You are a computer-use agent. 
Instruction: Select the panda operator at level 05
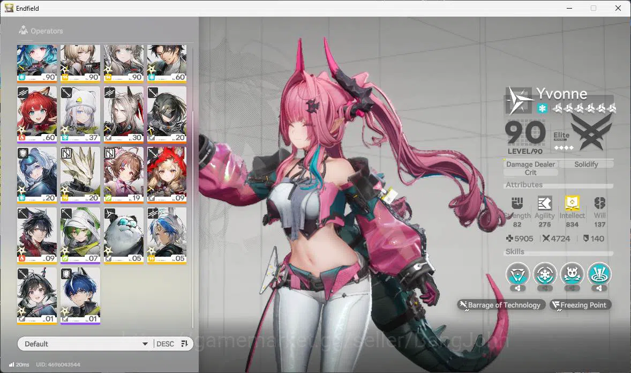124,235
